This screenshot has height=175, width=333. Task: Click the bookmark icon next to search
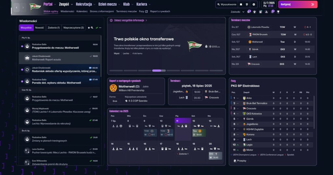click(241, 5)
